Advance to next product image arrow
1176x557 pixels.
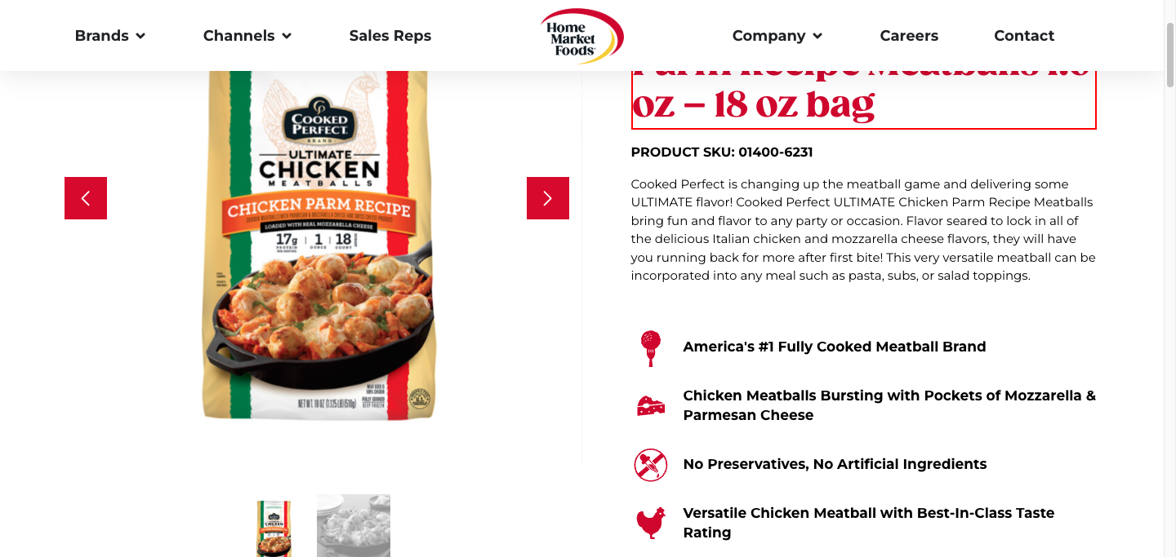pyautogui.click(x=548, y=198)
